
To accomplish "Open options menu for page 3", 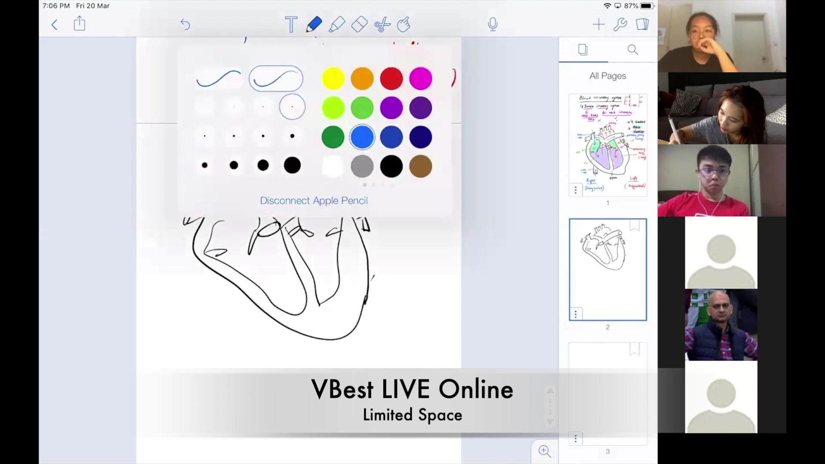I will point(576,439).
